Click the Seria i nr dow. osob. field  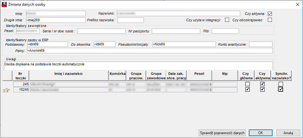pos(102,31)
